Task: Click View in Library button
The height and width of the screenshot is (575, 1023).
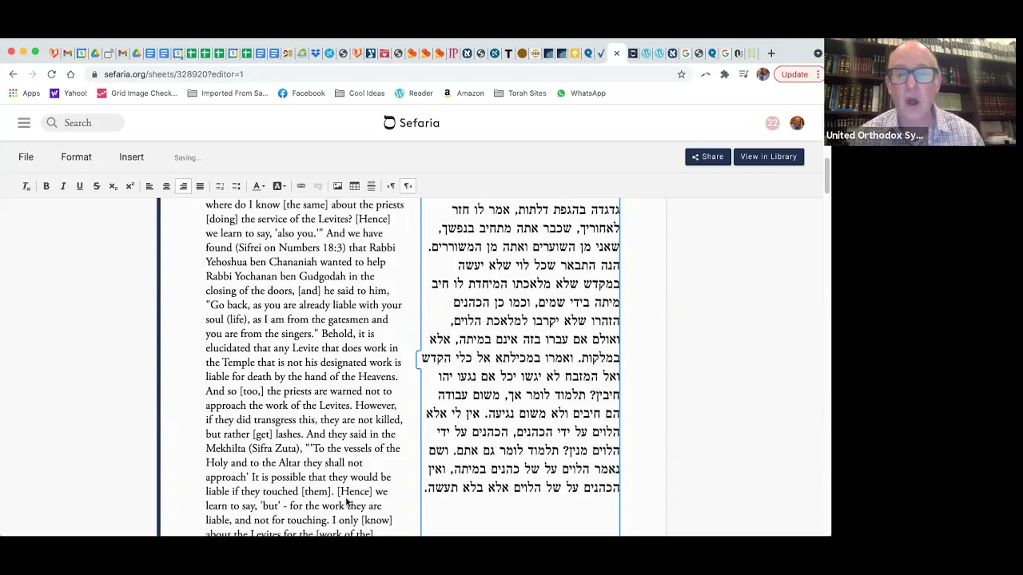Action: point(768,157)
